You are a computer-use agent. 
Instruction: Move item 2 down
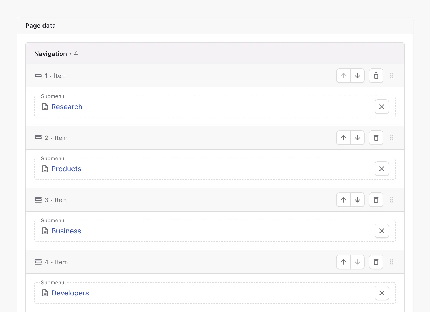[357, 138]
